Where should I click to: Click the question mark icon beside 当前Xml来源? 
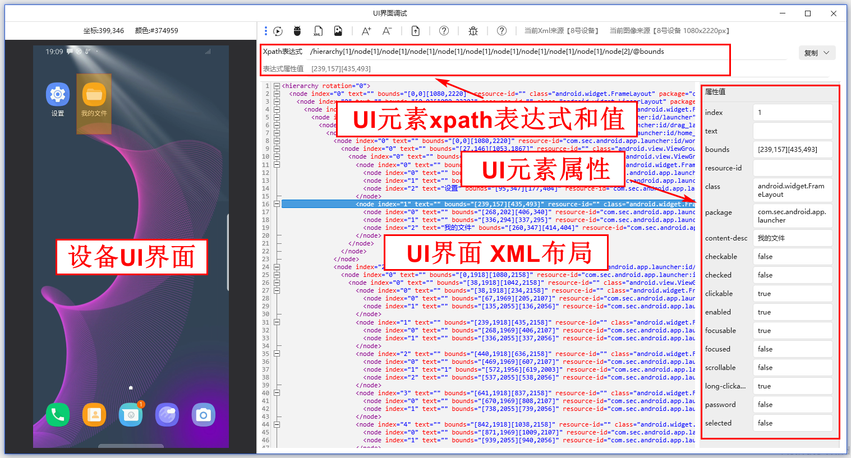(x=502, y=31)
